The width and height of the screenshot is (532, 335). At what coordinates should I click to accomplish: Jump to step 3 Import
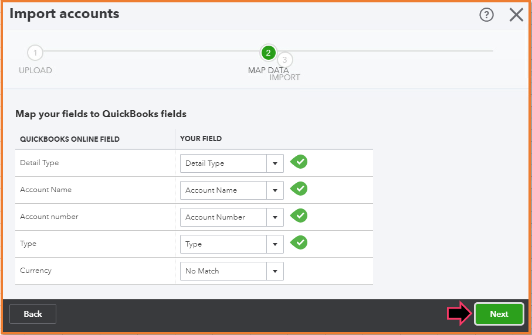click(285, 60)
